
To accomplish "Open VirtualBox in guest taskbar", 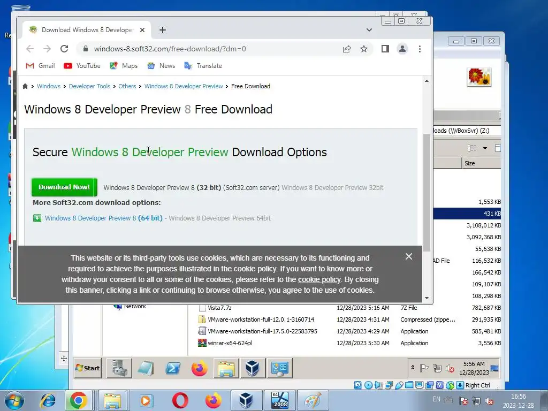I will pos(253,368).
